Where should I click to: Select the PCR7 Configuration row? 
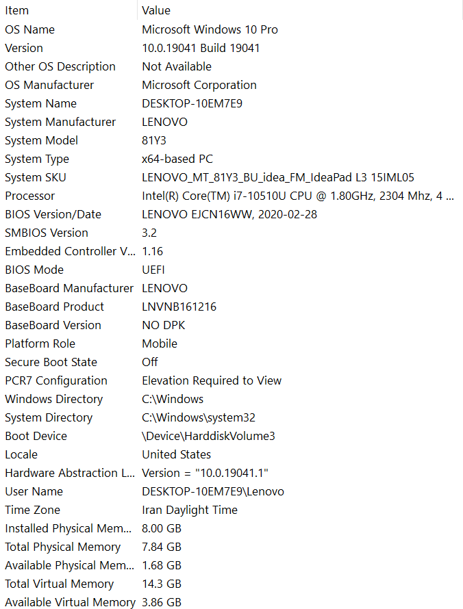(231, 380)
